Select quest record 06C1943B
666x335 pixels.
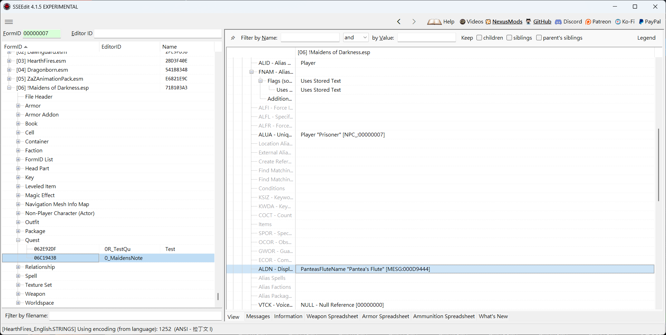[108, 258]
